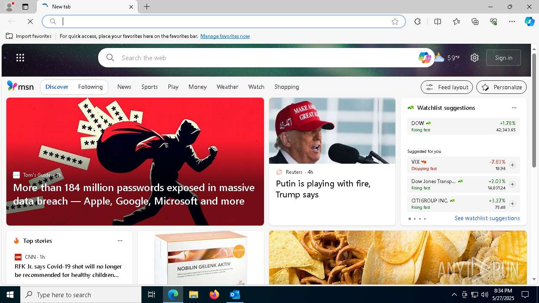Open the DOW stock row
This screenshot has height=303, width=539.
coord(463,126)
